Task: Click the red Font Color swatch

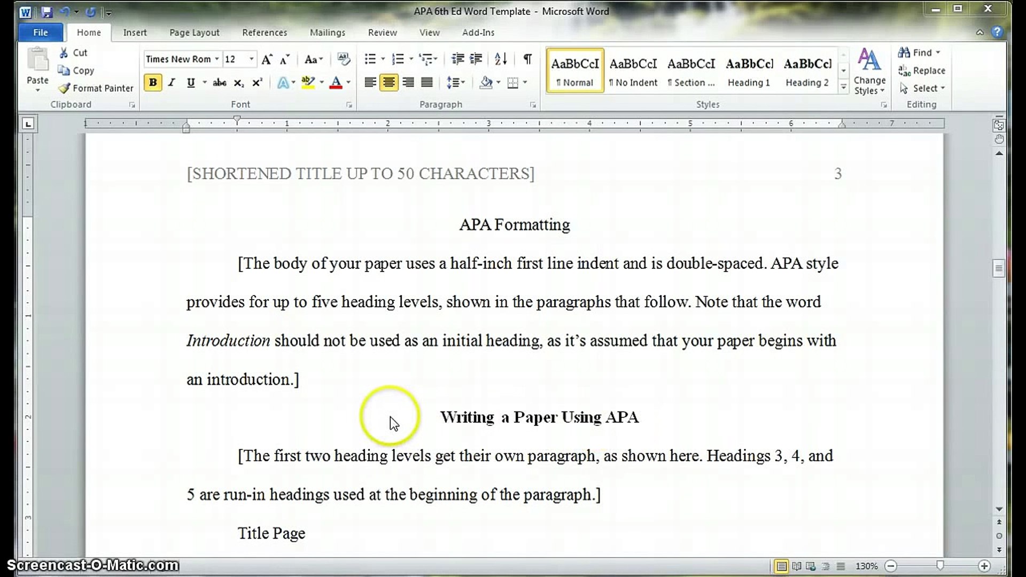Action: coord(336,83)
